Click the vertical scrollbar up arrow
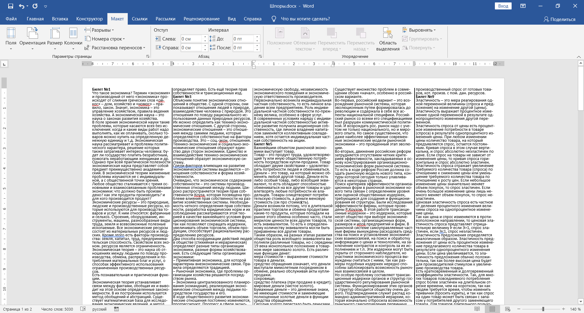The image size is (584, 313). point(581,63)
